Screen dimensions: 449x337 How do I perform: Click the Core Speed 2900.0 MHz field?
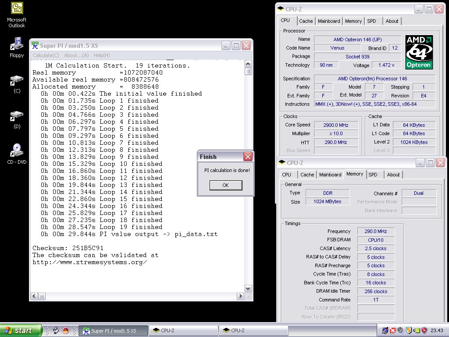click(336, 125)
